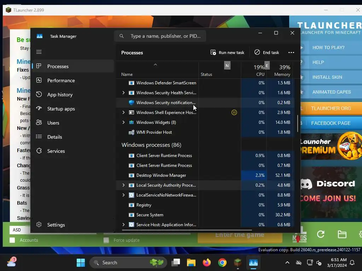Expand Service Host: Application Information row

pos(123,225)
